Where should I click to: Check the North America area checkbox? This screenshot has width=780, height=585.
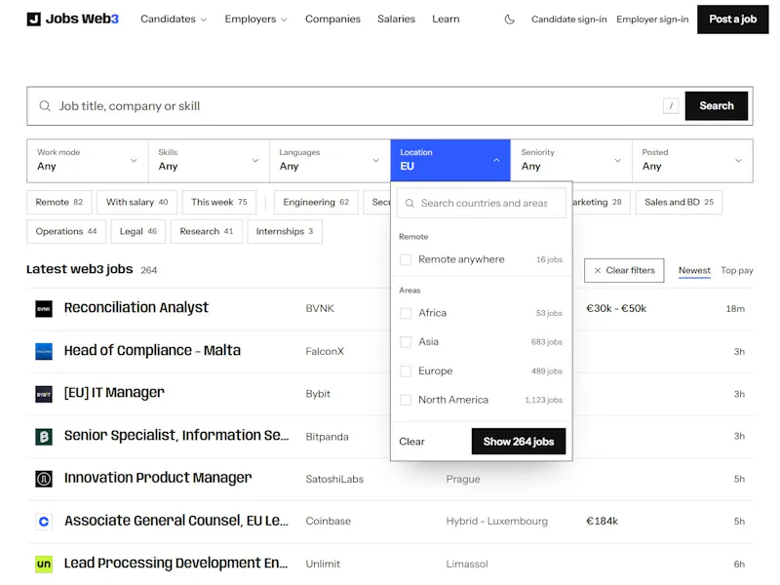point(406,401)
